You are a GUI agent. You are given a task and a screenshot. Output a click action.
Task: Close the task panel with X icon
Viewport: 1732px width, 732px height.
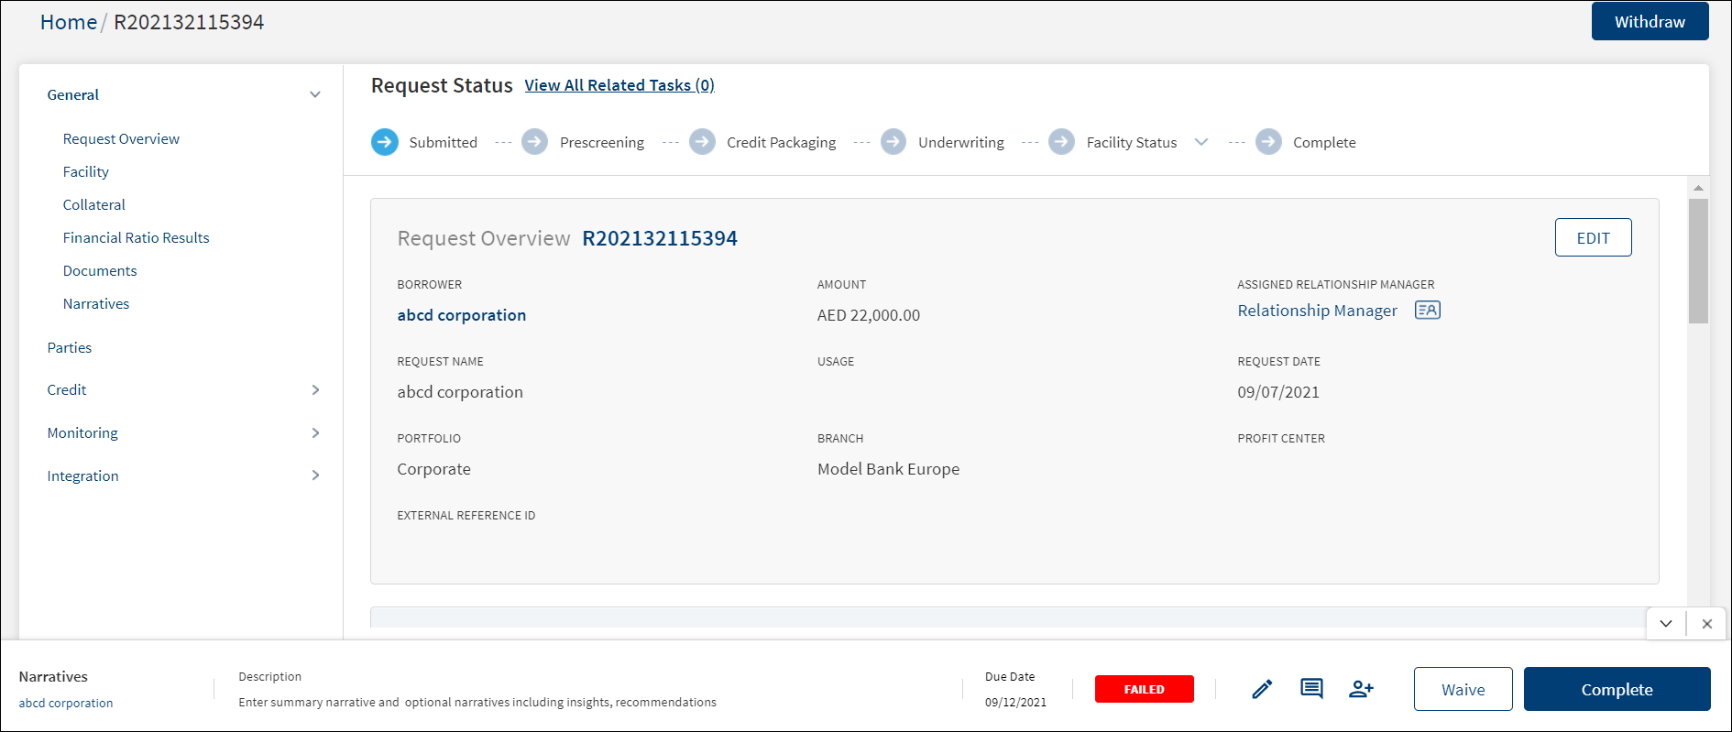click(1707, 624)
